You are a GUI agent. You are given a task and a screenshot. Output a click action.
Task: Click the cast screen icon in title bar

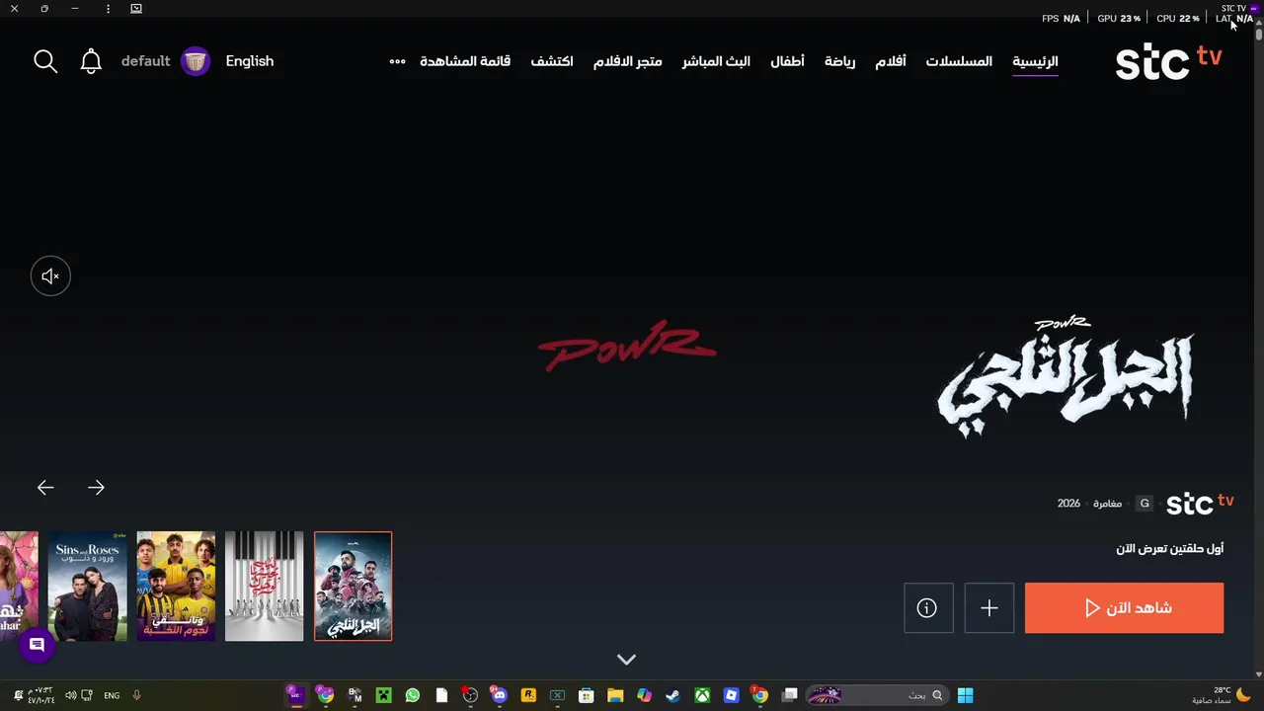pyautogui.click(x=136, y=9)
